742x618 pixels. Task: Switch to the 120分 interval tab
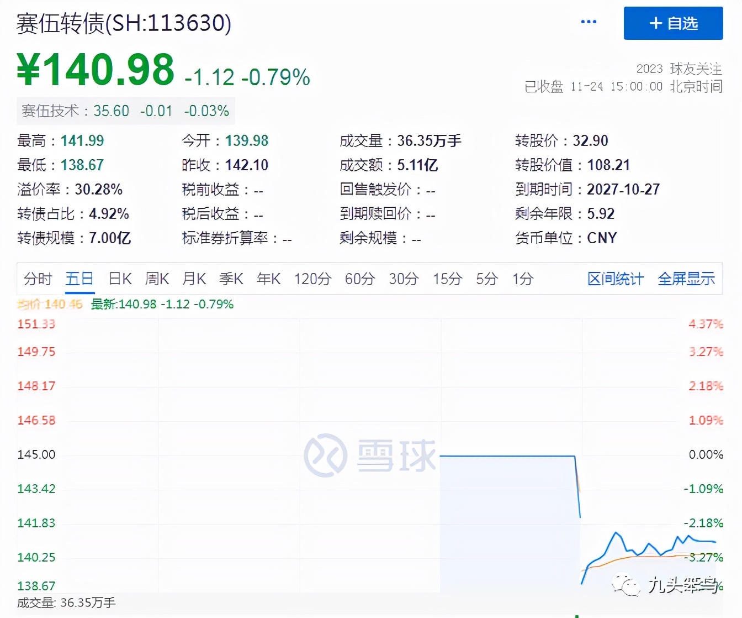point(312,279)
